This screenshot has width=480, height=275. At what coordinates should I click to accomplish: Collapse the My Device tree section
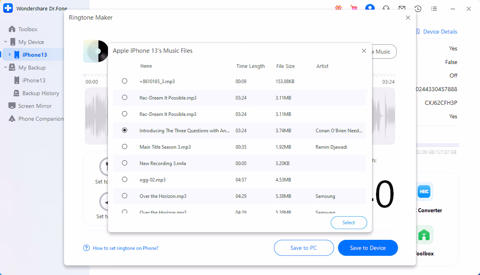[x=6, y=42]
